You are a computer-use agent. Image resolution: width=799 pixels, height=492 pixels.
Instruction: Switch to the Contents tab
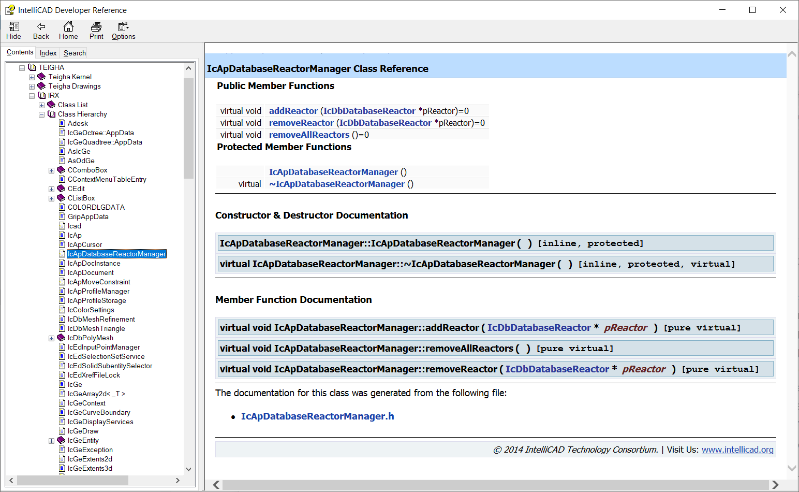click(20, 52)
